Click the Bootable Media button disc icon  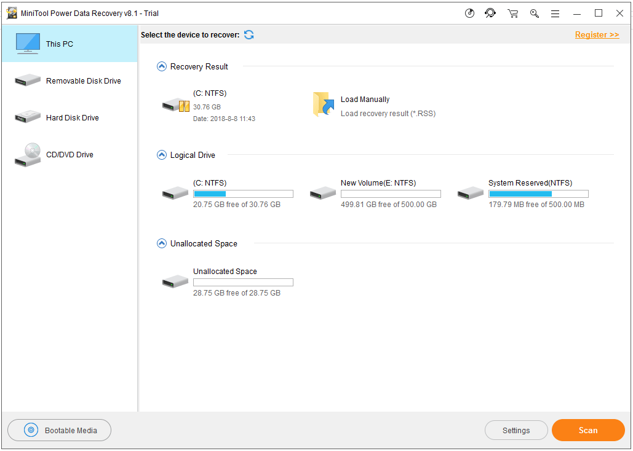click(31, 430)
